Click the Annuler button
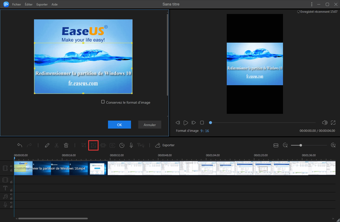 coord(149,125)
